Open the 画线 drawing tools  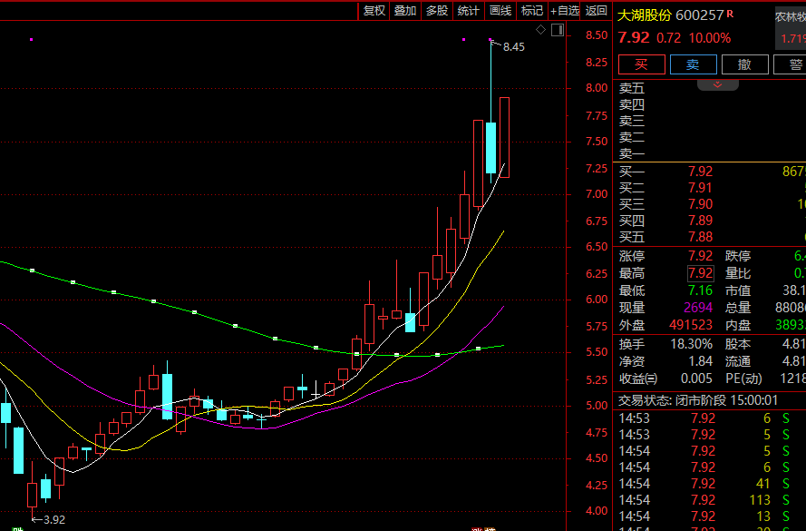tap(500, 10)
